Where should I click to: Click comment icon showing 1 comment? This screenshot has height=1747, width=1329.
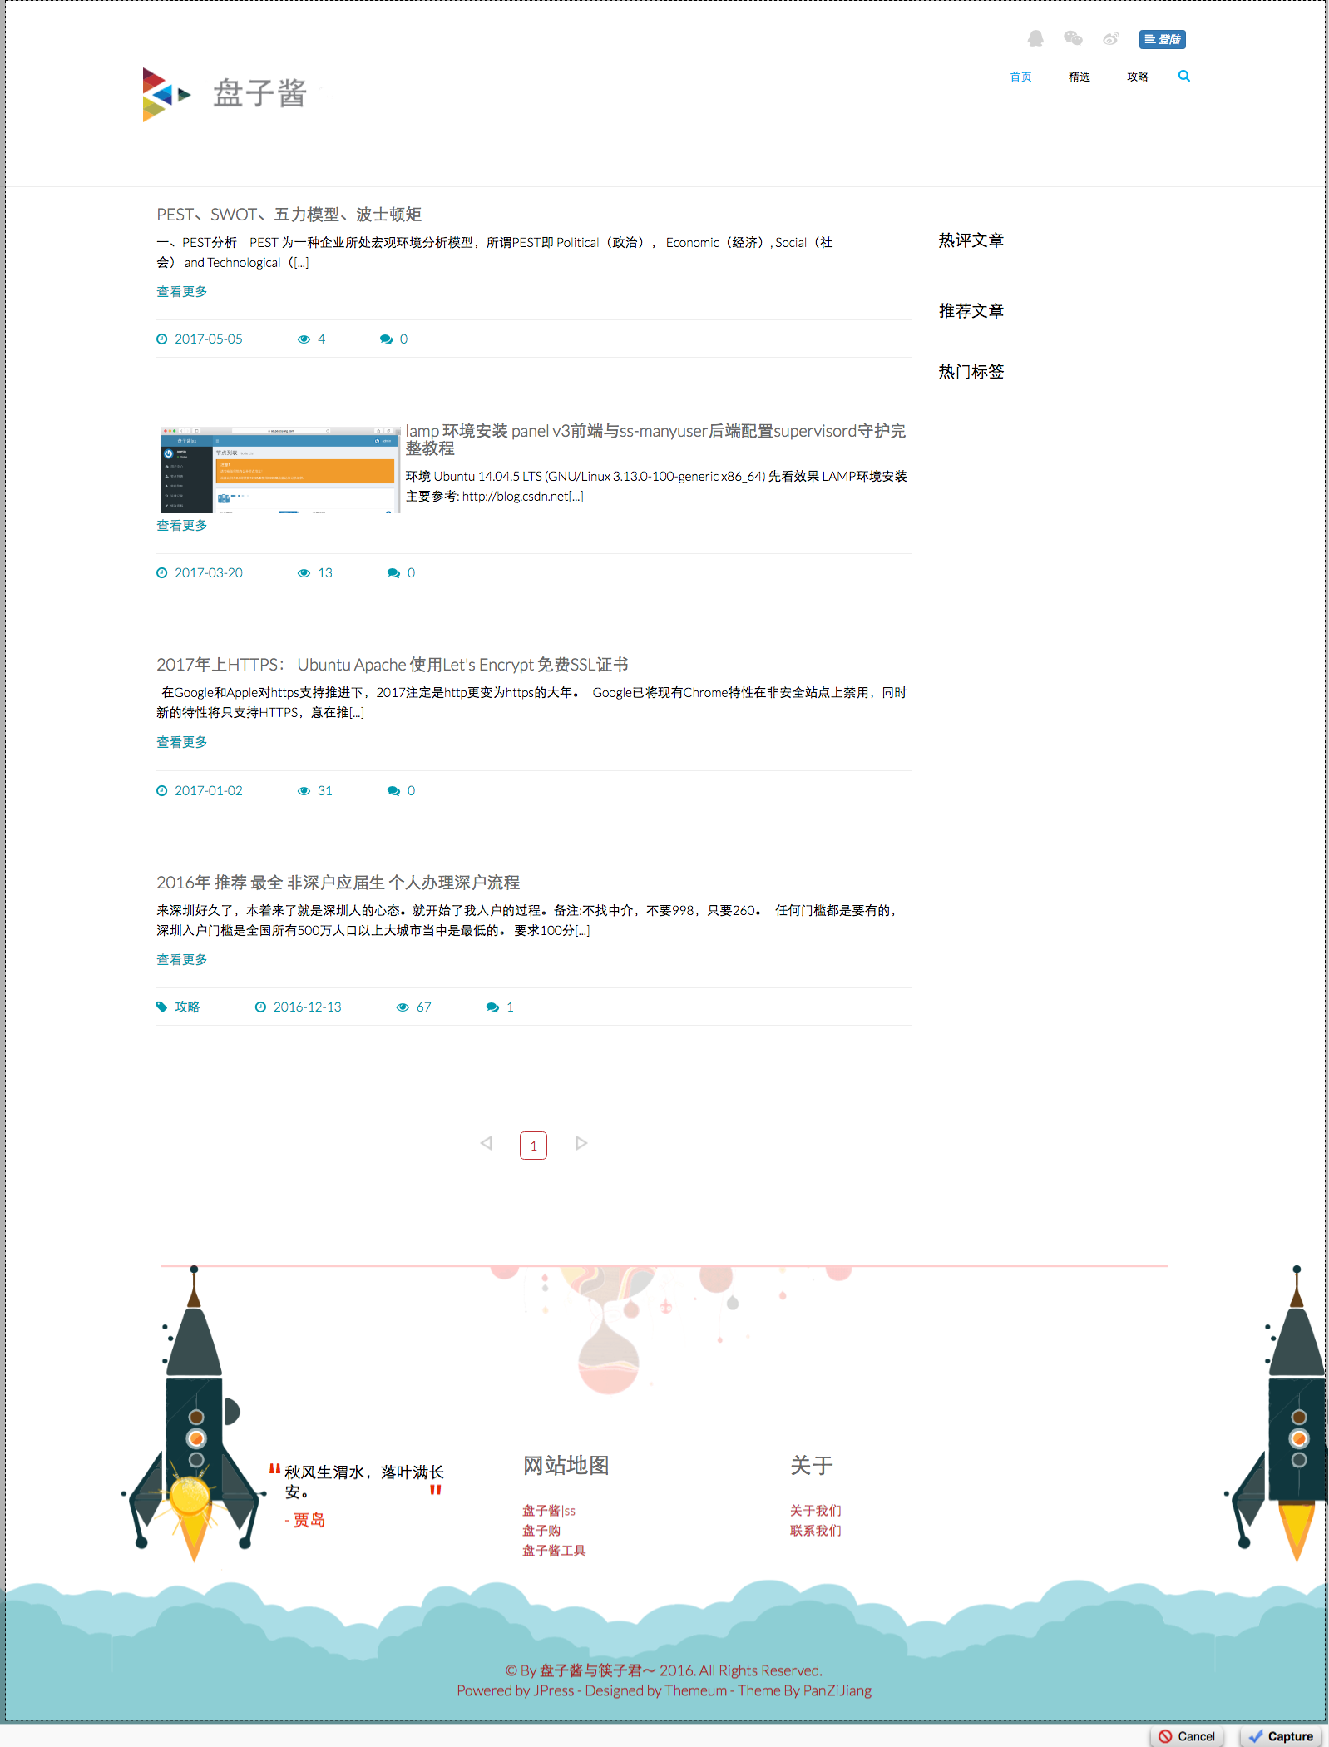coord(492,1007)
